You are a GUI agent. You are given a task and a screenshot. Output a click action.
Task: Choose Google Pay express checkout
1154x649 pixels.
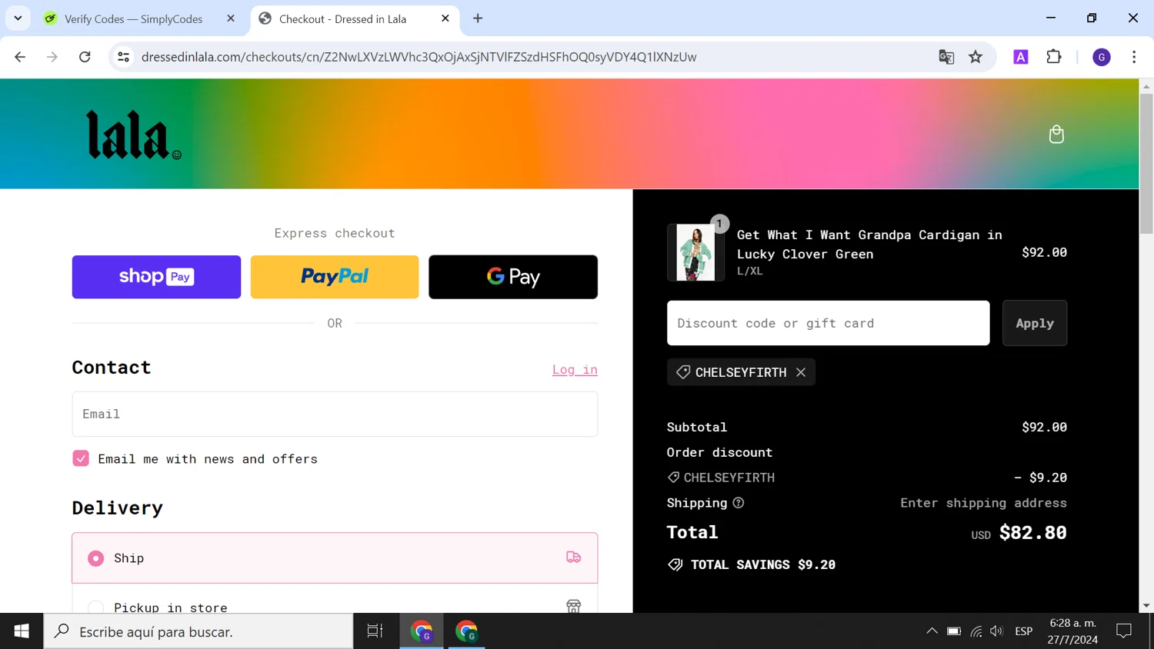(513, 277)
